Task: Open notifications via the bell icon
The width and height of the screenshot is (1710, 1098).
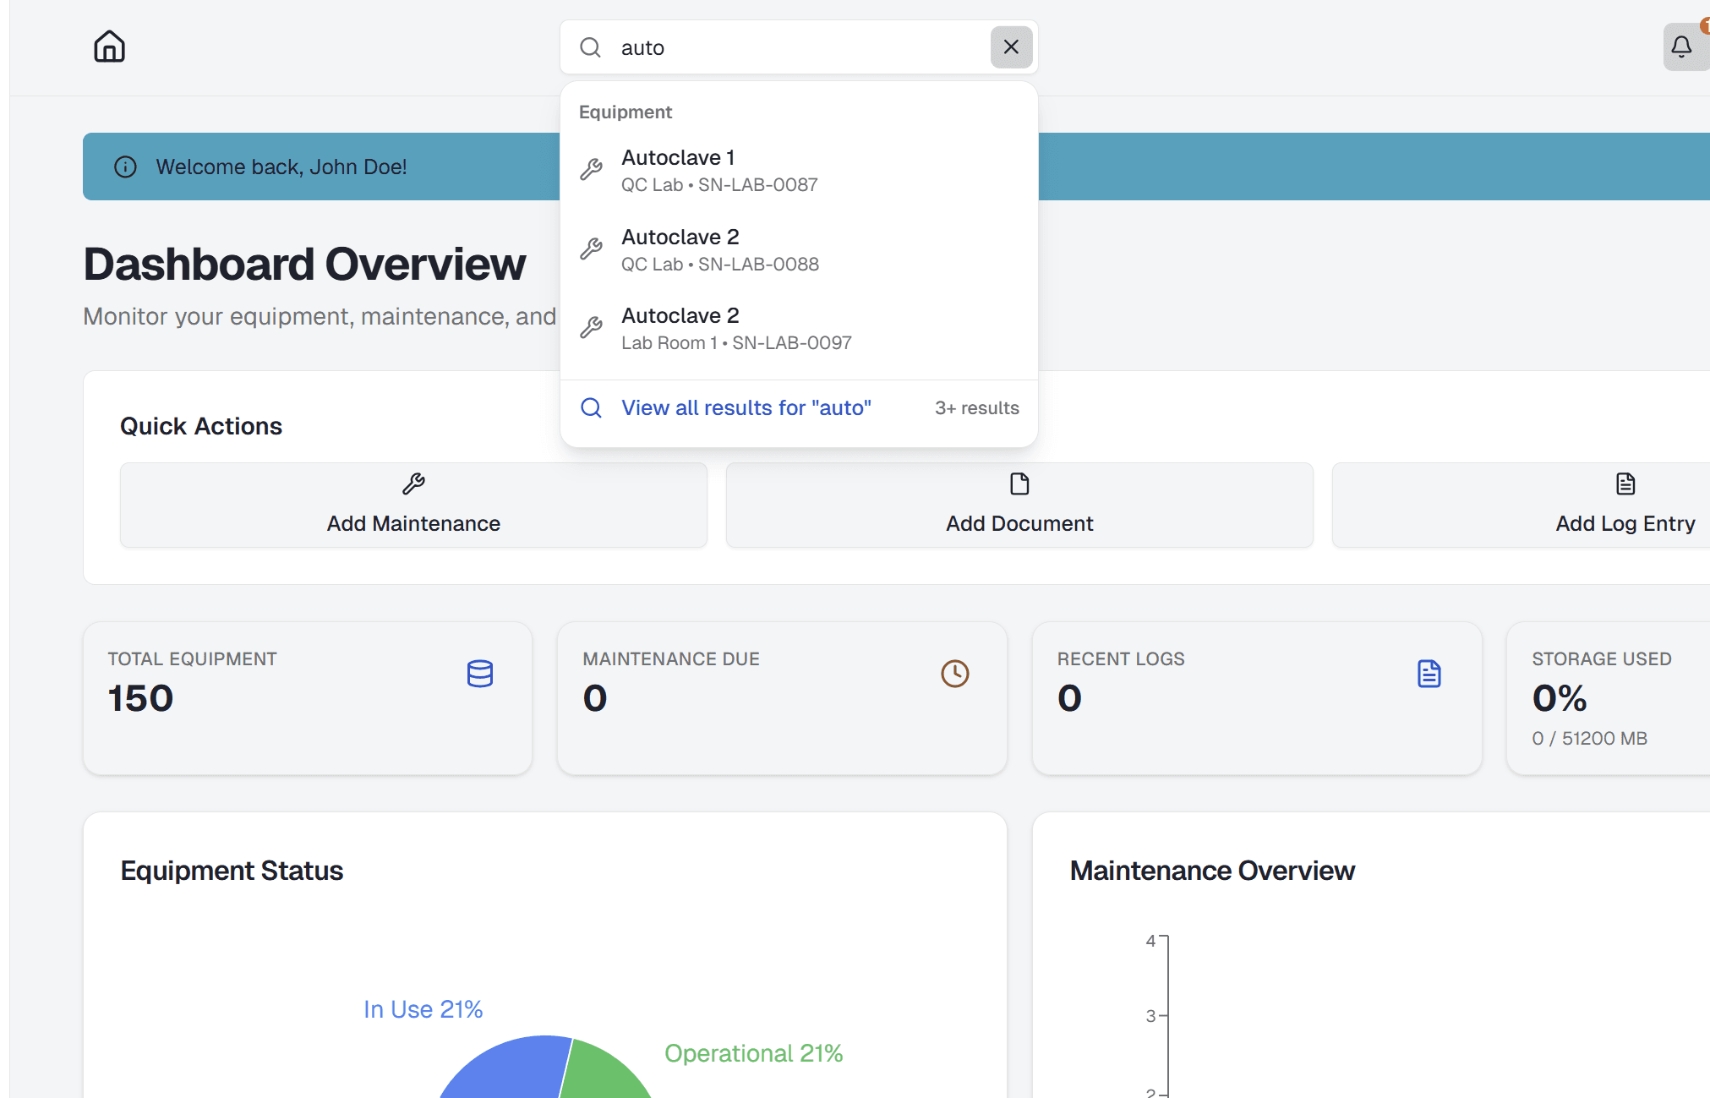Action: [1682, 47]
